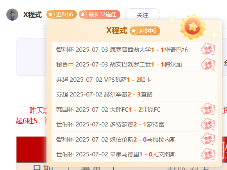Viewport: 227px width, 170px height.
Task: Click the 预测命中 stamp on 康塞普西翁大学 row
Action: click(x=208, y=49)
